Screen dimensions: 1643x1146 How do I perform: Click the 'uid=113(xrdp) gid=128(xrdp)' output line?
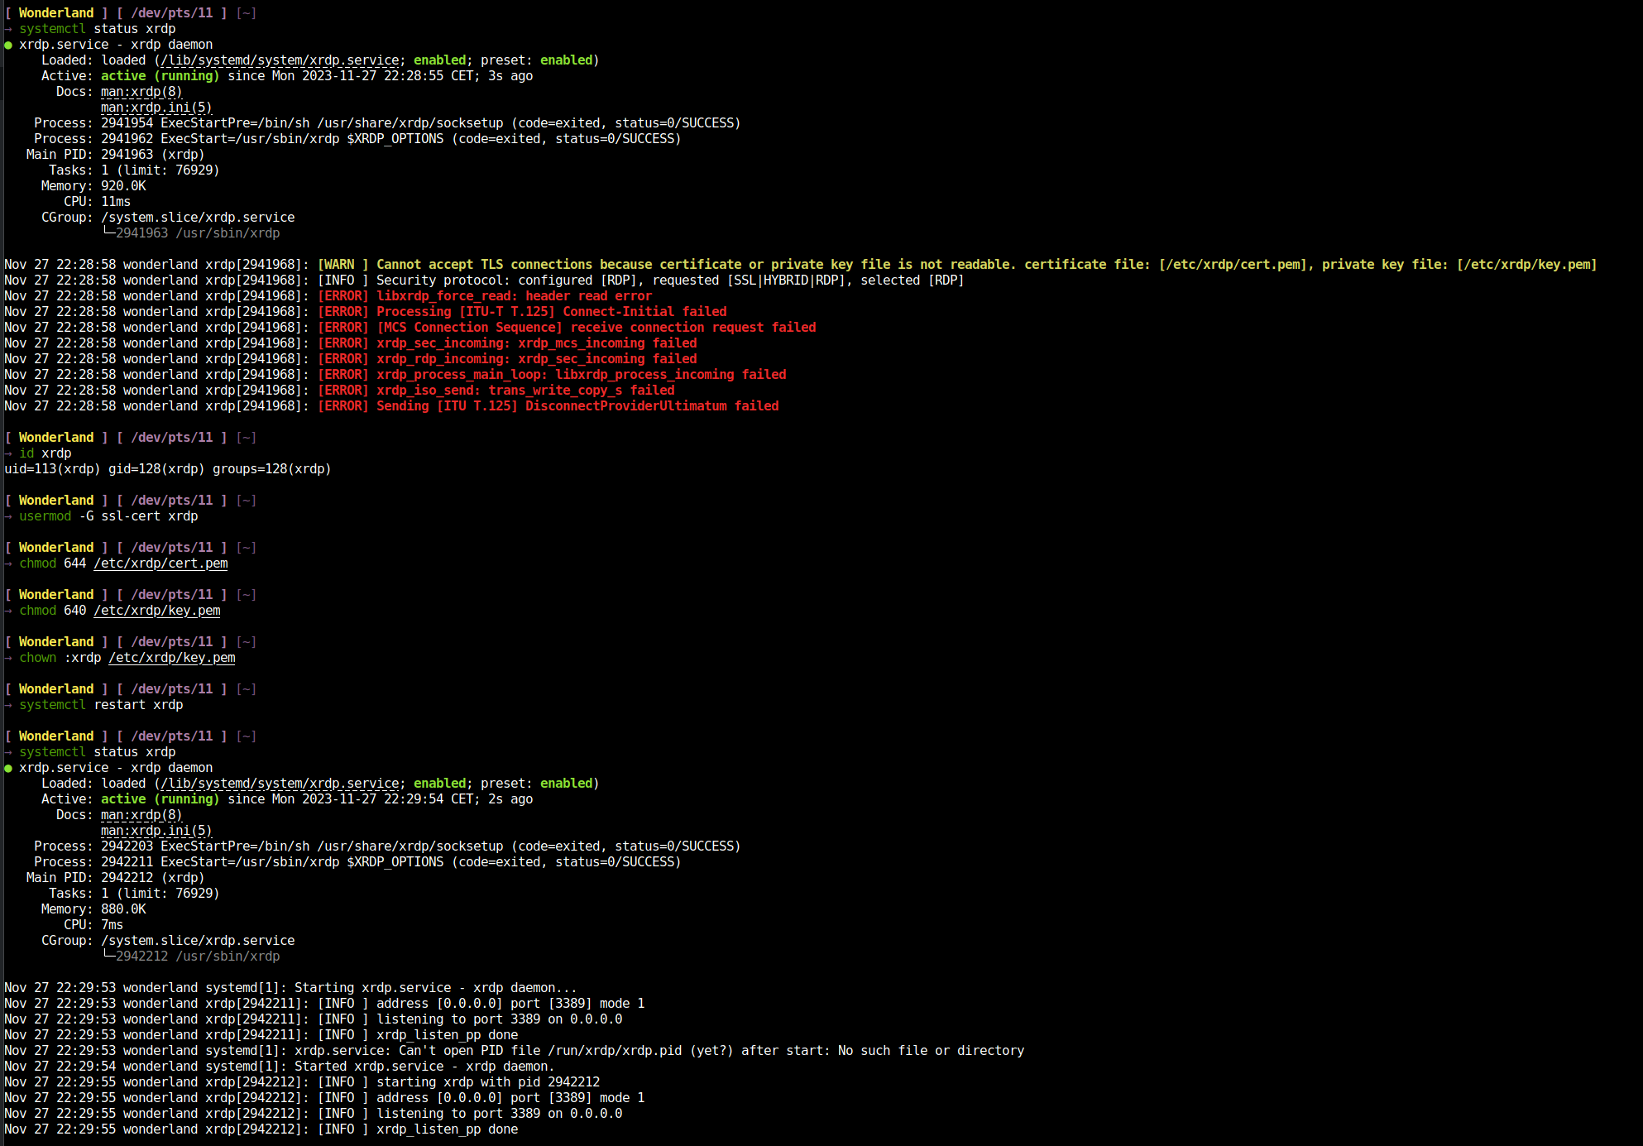coord(168,469)
